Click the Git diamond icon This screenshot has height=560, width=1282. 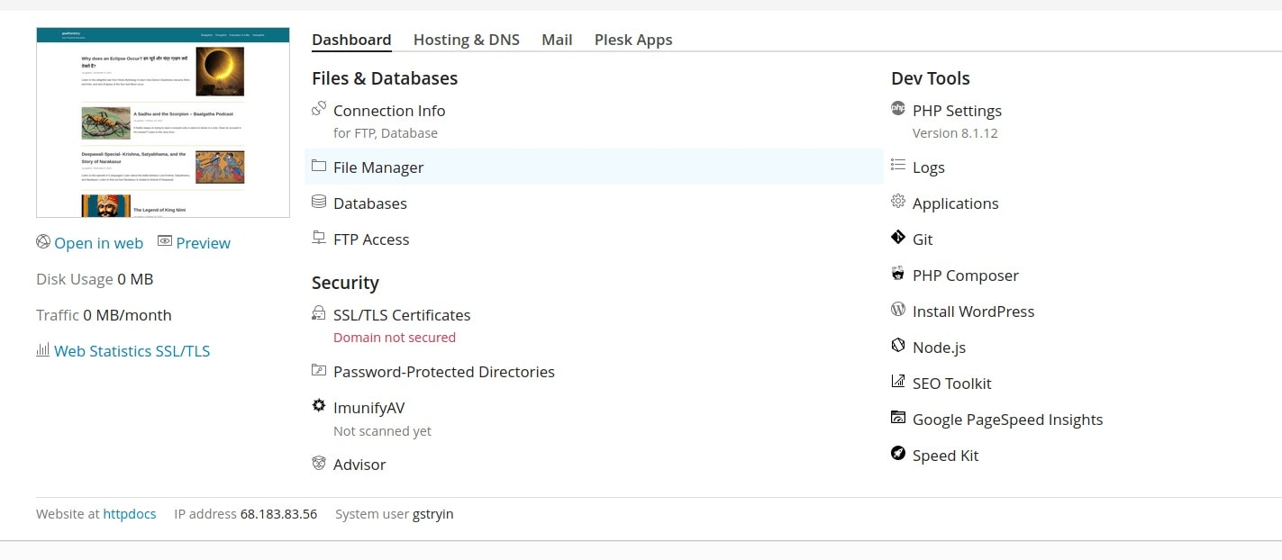coord(897,237)
